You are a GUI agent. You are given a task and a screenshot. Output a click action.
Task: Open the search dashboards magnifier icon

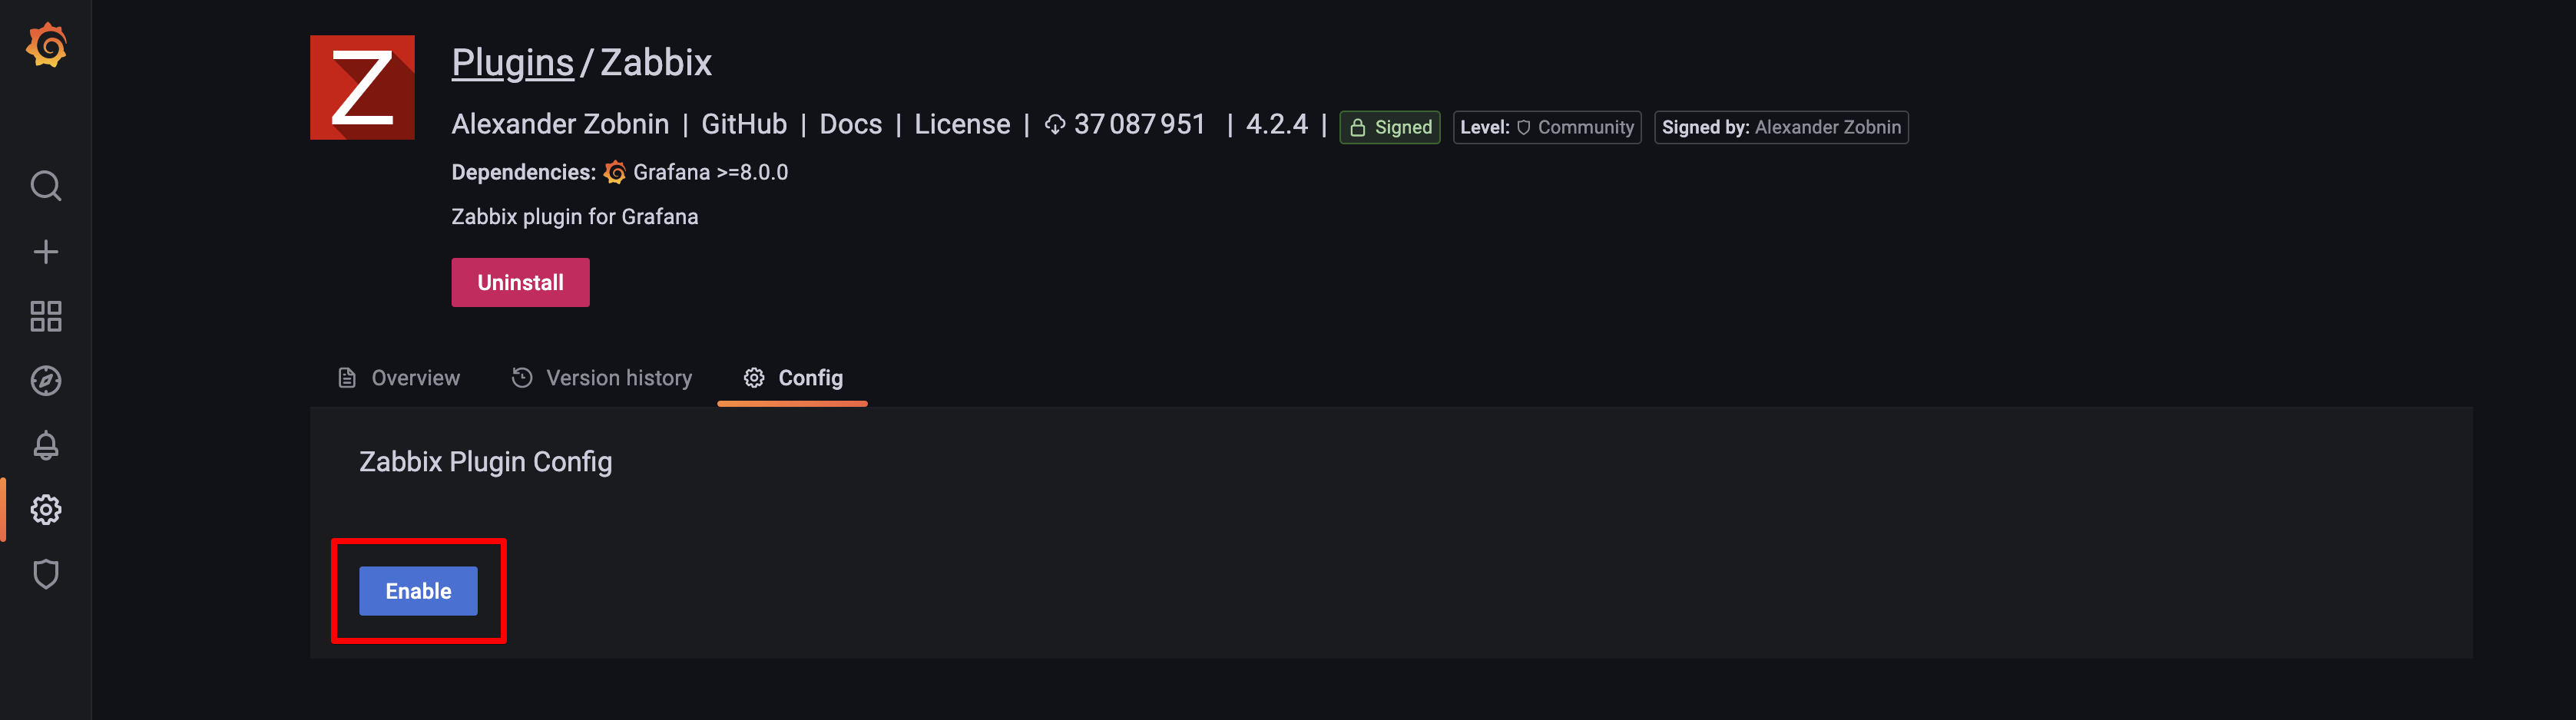[x=46, y=186]
